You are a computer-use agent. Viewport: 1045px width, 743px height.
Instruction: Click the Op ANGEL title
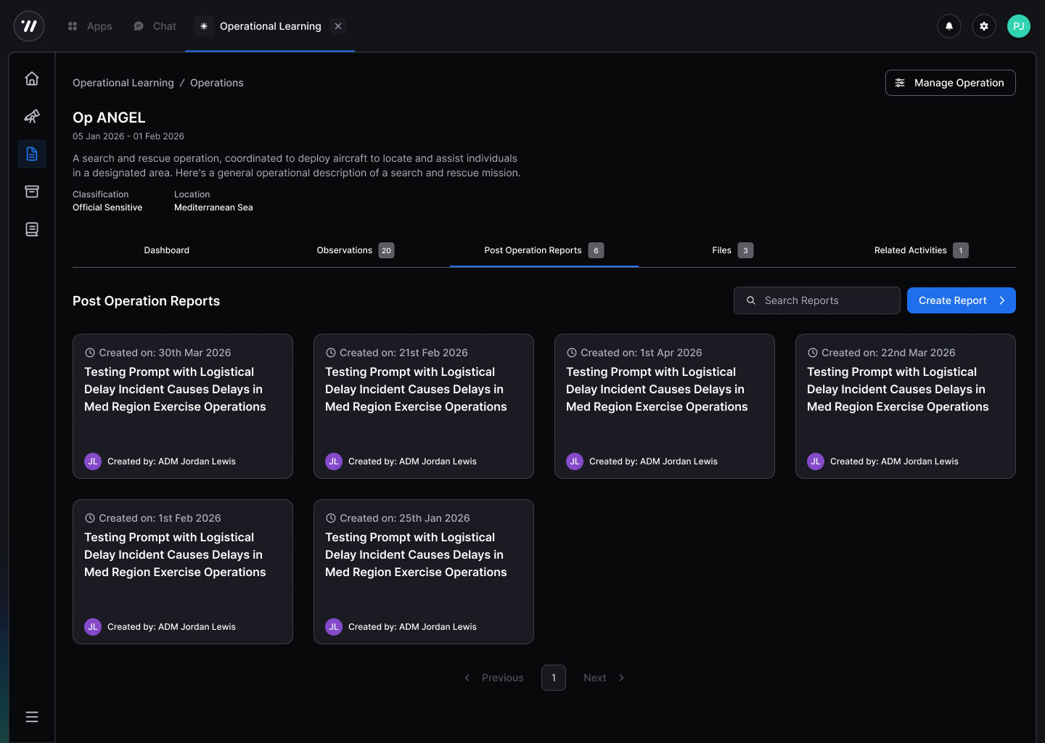pos(109,118)
